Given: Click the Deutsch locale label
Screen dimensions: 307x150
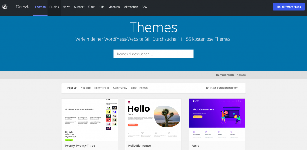Looking at the screenshot, I should point(22,7).
